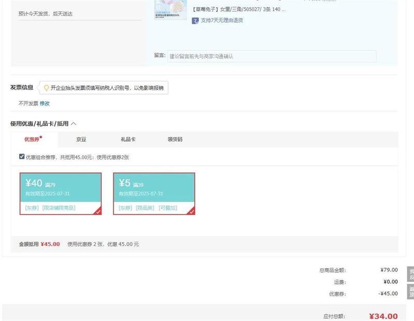Screen dimensions: 414x321
Task: Click the 限店铺限商品 label on ¥40 coupon
Action: coord(58,208)
